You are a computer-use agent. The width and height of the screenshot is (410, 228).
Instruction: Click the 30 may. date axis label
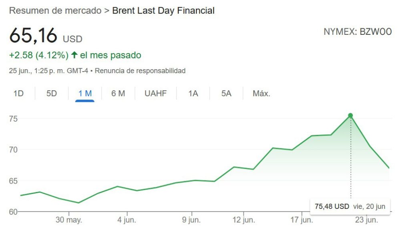[x=69, y=220]
